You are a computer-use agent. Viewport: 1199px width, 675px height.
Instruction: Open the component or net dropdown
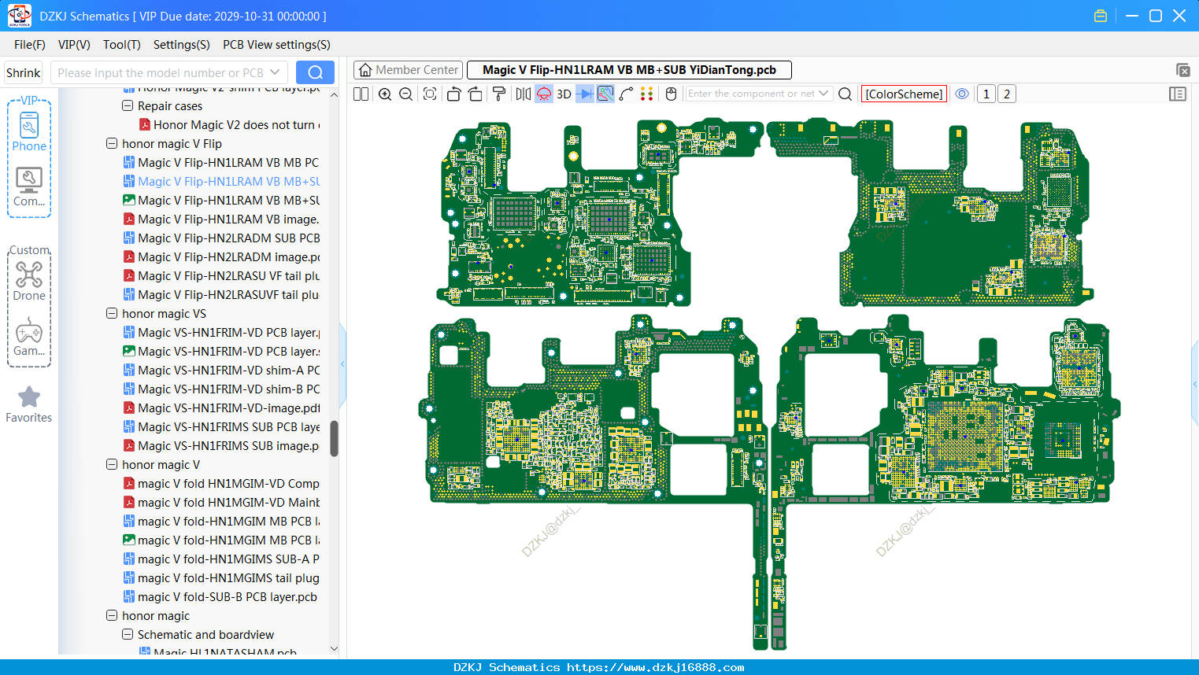pos(823,94)
